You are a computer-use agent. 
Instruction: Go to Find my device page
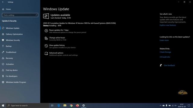12,70
